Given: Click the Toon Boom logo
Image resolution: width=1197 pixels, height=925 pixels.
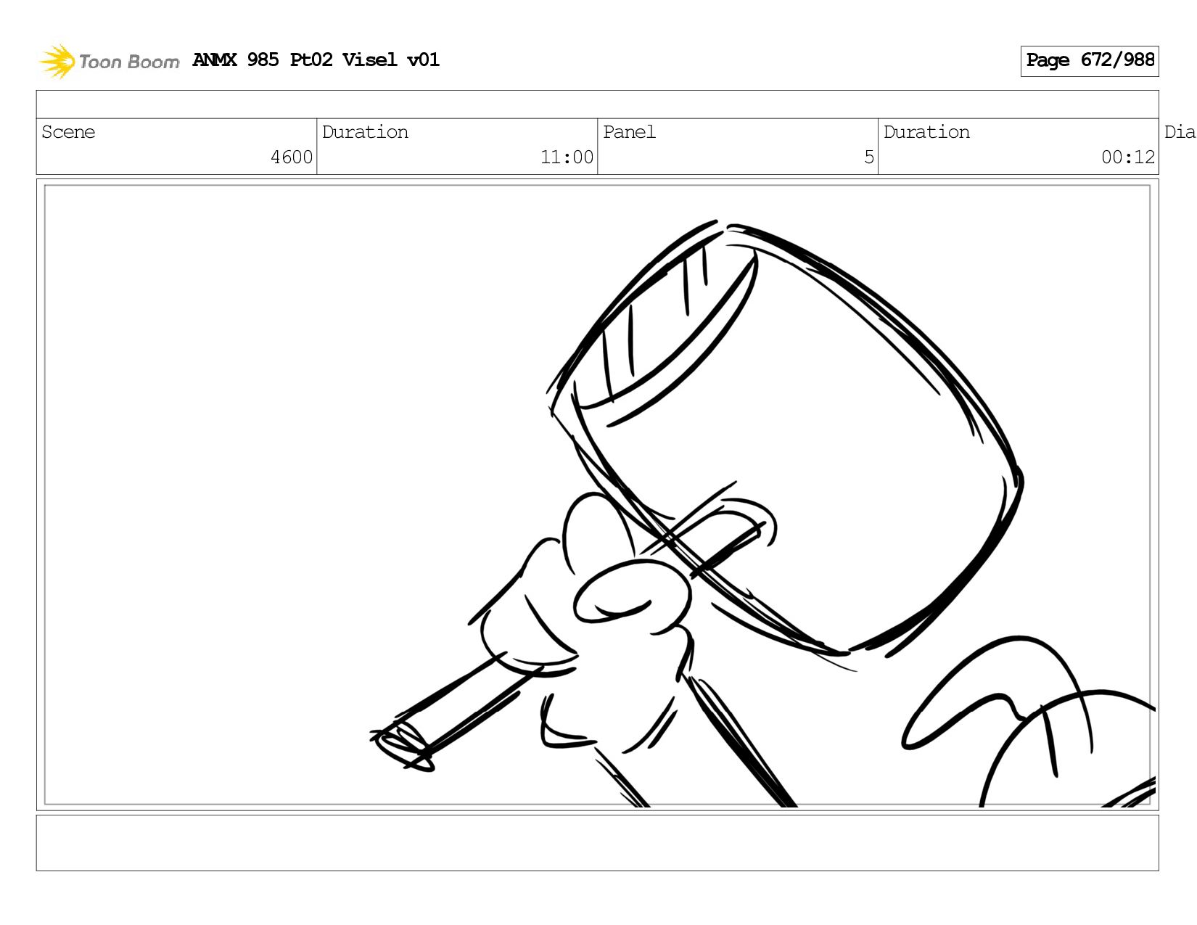Looking at the screenshot, I should tap(109, 61).
